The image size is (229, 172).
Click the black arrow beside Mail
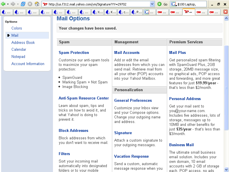(9, 35)
